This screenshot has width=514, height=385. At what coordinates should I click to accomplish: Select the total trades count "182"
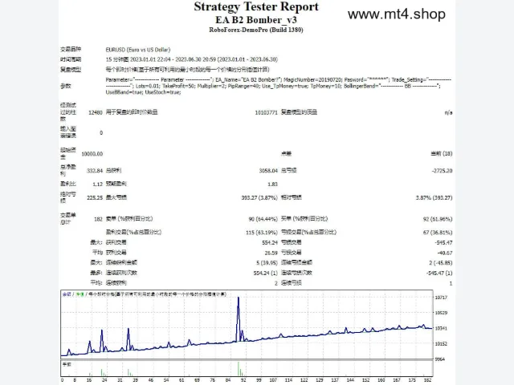click(98, 219)
